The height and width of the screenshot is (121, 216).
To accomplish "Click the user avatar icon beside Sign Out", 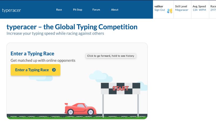I will [170, 11].
